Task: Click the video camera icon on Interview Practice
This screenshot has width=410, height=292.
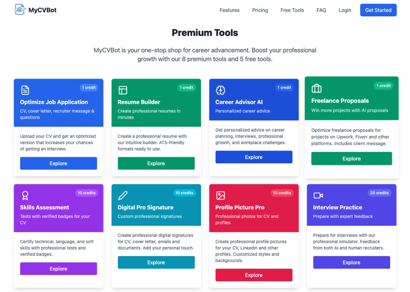Action: (x=318, y=196)
